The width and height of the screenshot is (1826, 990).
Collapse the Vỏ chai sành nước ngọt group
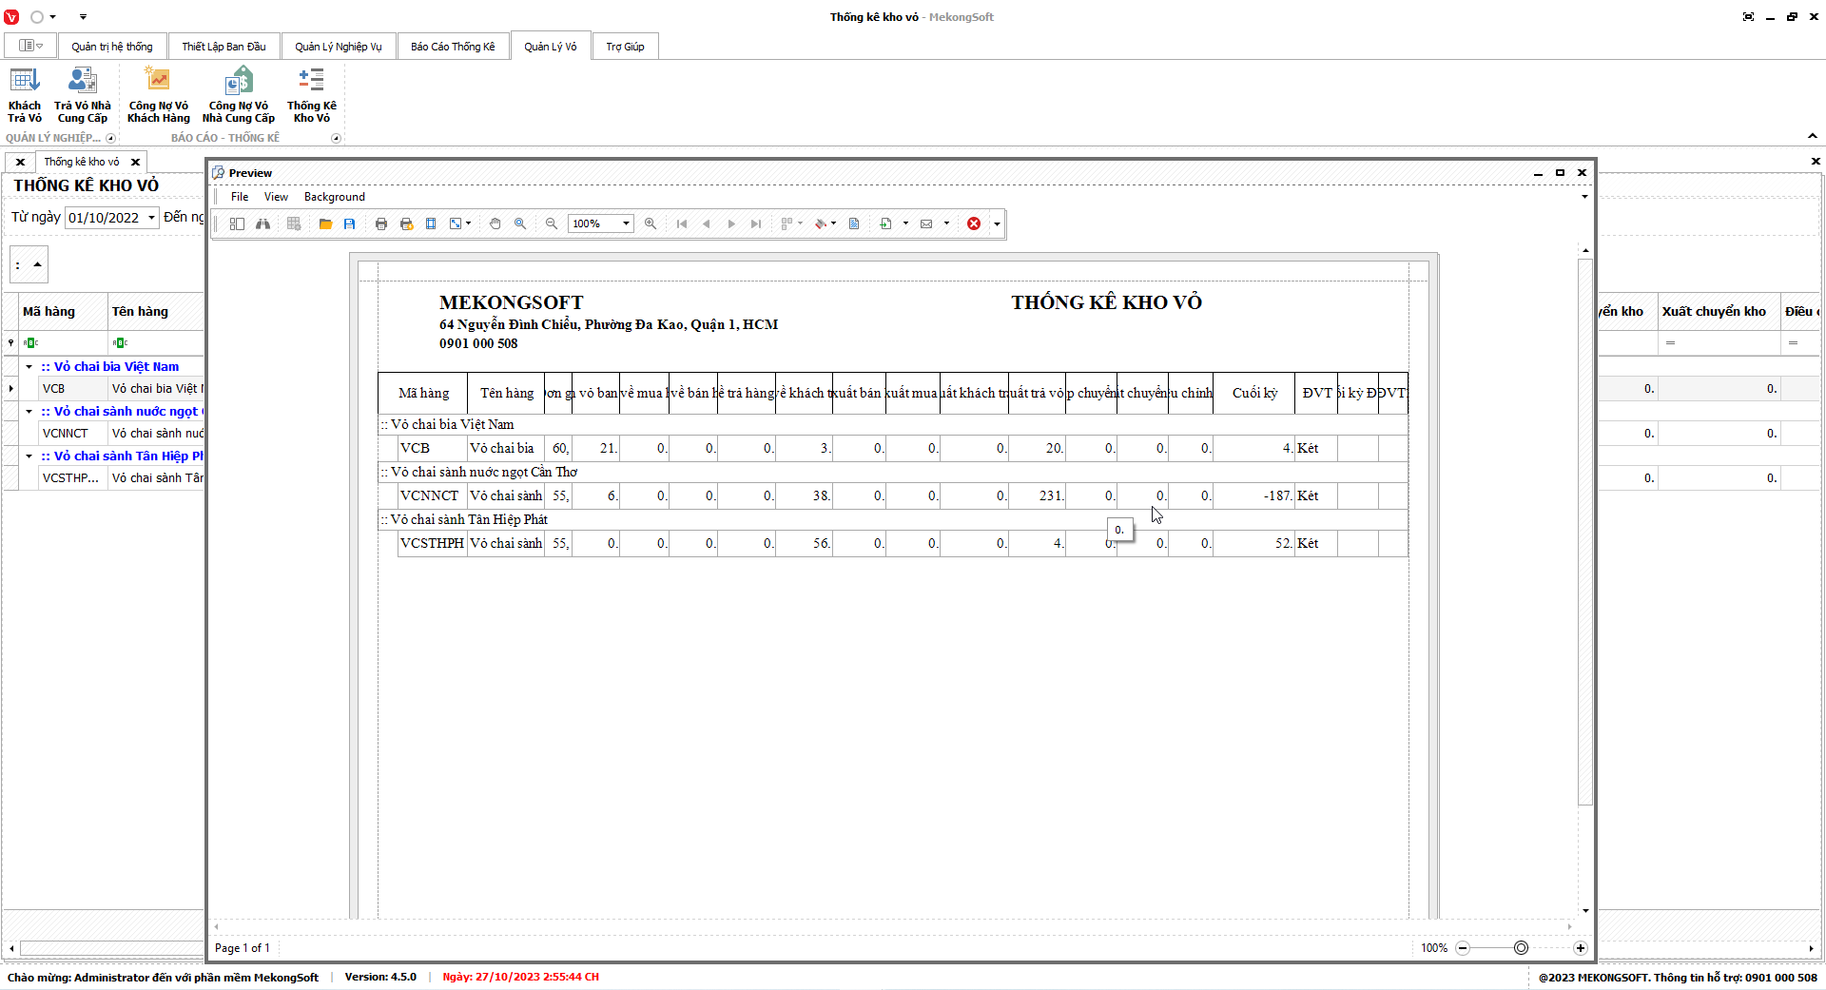[x=29, y=412]
